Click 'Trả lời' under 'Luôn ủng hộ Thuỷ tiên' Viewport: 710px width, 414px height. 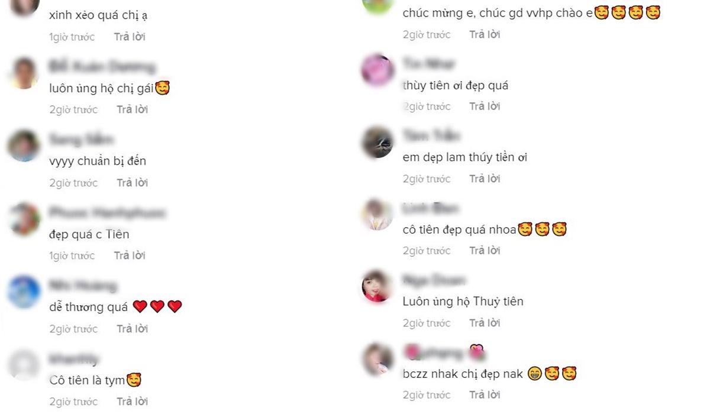(485, 323)
